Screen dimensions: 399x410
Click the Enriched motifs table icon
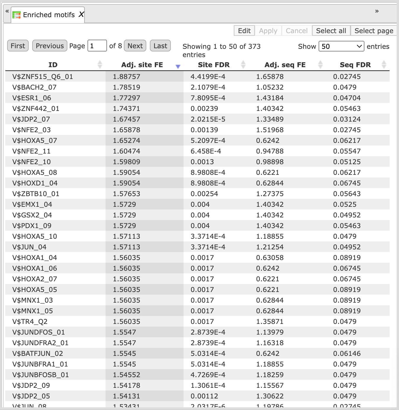click(17, 15)
